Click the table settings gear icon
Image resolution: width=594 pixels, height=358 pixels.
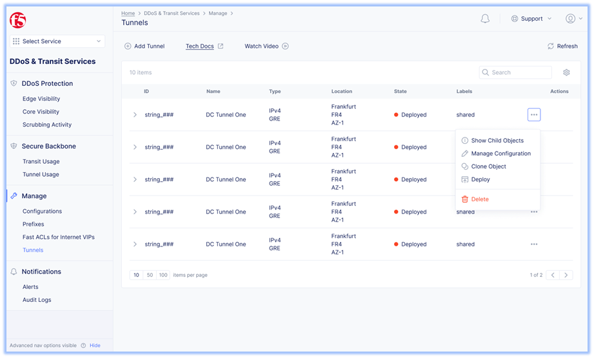tap(566, 72)
